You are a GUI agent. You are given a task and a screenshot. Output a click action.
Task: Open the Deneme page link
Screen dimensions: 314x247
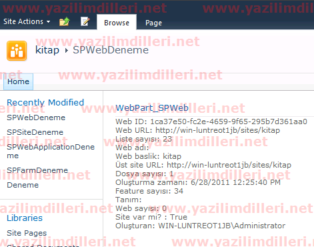coord(23,185)
